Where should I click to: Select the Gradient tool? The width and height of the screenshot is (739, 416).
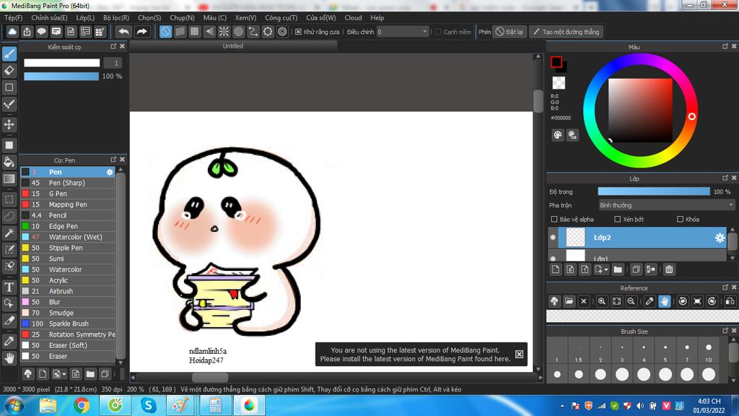point(9,179)
